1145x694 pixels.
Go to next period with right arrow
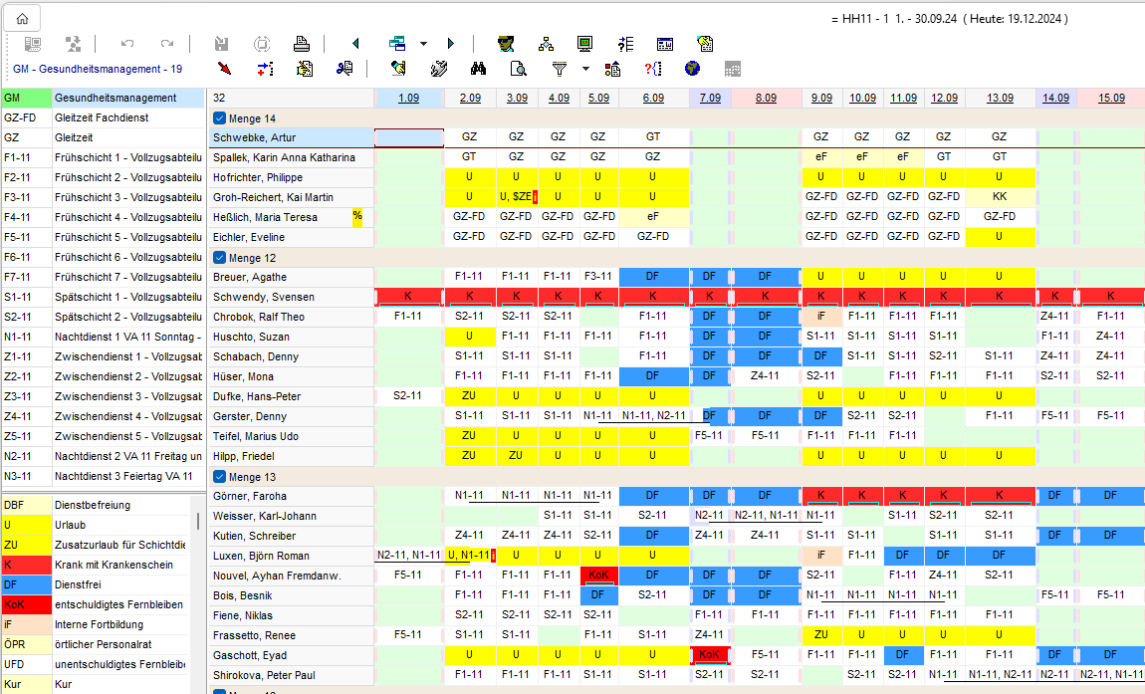pos(450,44)
